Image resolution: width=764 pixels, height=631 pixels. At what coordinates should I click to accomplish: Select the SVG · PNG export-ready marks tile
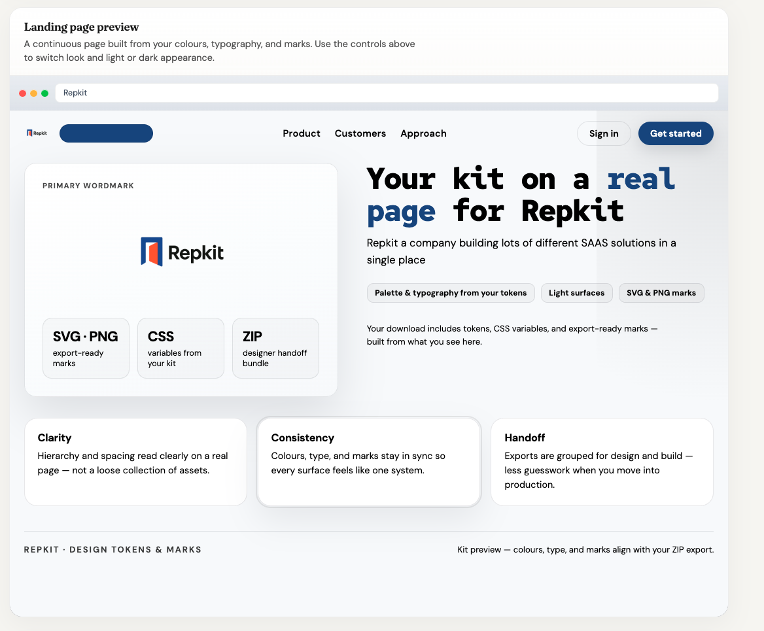pyautogui.click(x=86, y=348)
